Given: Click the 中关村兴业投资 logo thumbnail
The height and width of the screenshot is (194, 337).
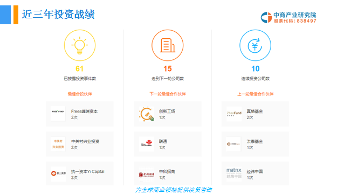Looking at the screenshot, I should [58, 144].
